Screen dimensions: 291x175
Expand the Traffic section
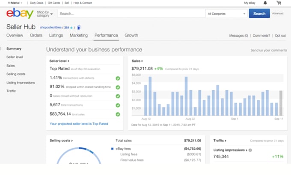click(x=220, y=141)
